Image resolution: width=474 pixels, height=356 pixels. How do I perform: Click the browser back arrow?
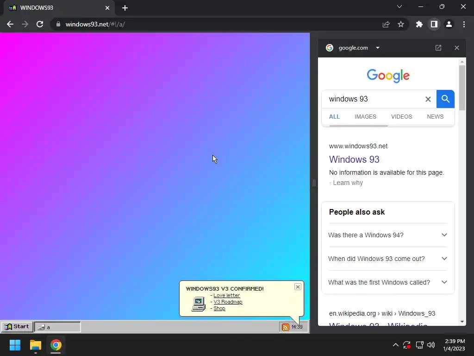click(x=10, y=24)
